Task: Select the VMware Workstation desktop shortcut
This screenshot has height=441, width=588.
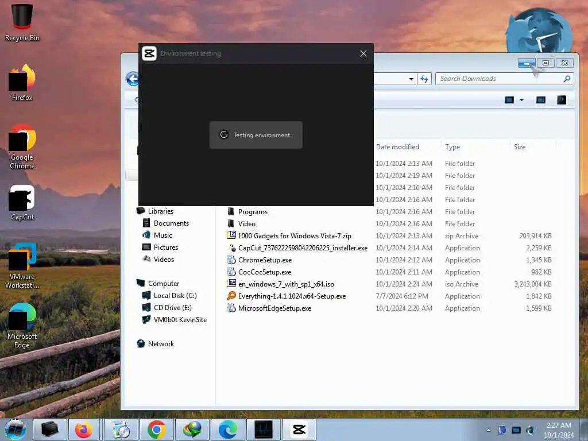Action: click(22, 265)
